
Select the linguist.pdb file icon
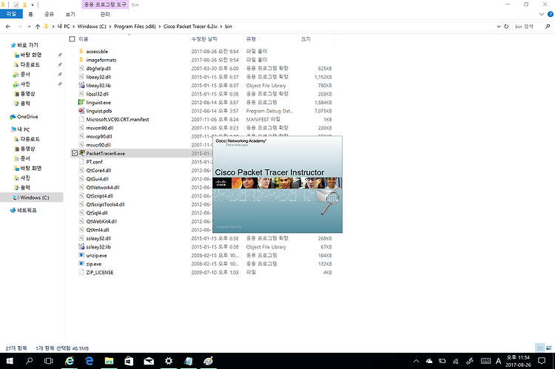pos(81,111)
